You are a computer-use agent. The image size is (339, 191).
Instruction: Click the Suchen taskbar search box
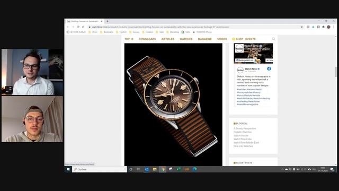pos(100,169)
